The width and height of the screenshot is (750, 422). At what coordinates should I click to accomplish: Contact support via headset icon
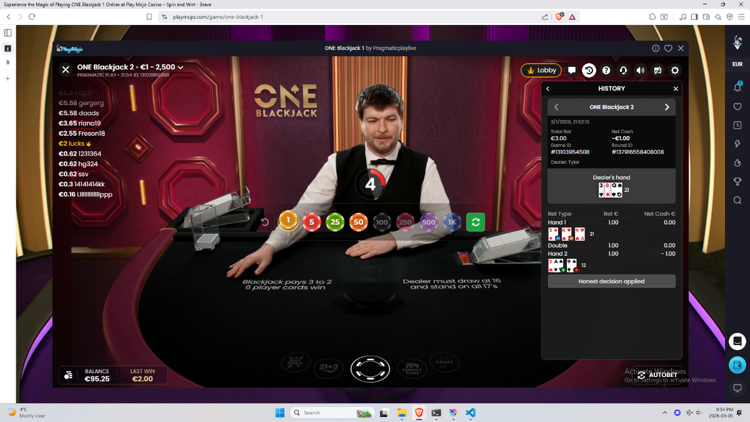pos(623,71)
